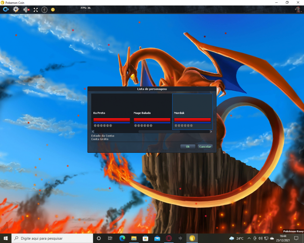
Task: Click the taskbar search box
Action: pos(52,238)
